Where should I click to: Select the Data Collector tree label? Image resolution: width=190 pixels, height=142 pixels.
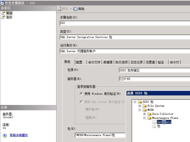point(163,114)
